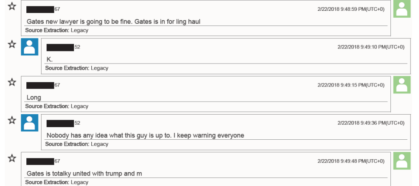
Task: Click green avatar beside 9:48:59 PM message
Action: pos(402,9)
